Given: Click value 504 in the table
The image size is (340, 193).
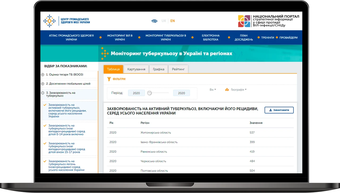Looking at the screenshot, I should (x=252, y=171).
